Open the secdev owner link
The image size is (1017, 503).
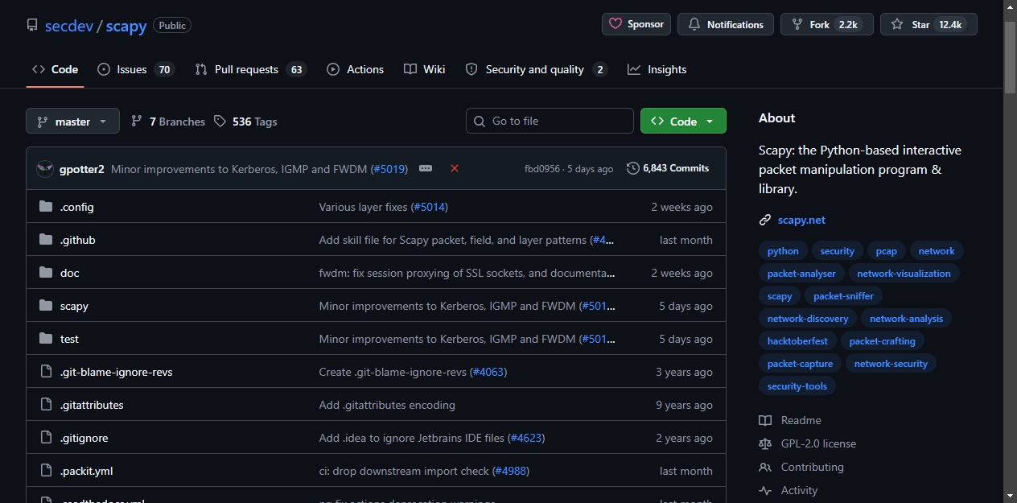[x=68, y=26]
